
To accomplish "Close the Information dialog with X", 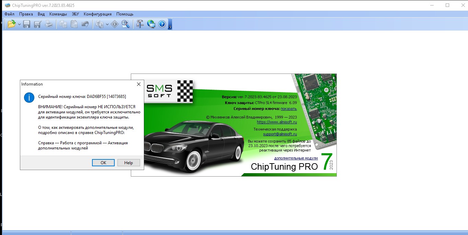I will (x=139, y=84).
